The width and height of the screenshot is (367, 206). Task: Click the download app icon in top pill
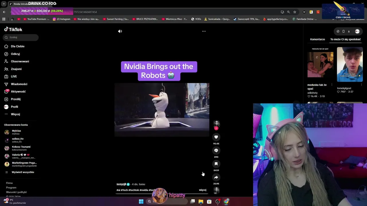[349, 31]
